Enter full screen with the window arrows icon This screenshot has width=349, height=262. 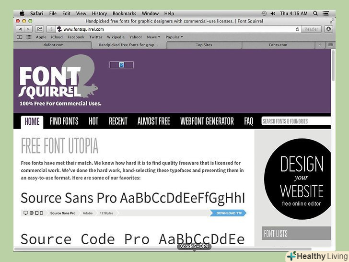332,21
